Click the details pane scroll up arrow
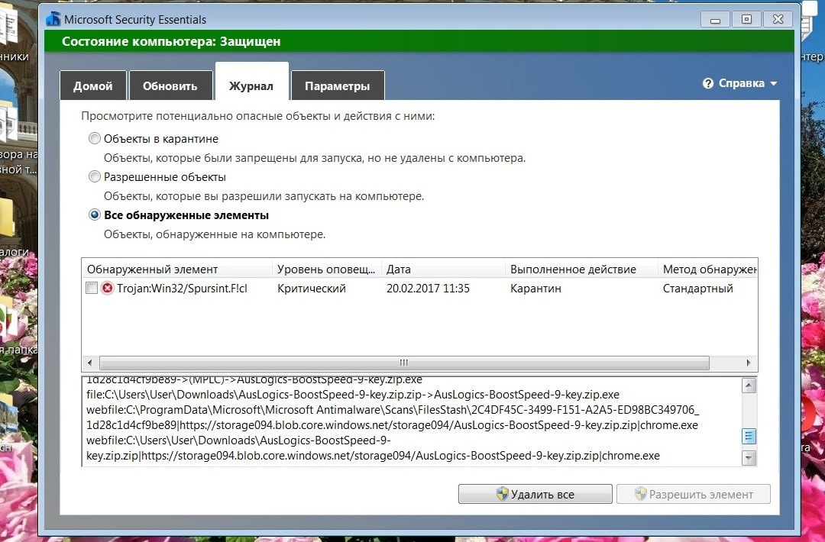This screenshot has height=542, width=825. tap(749, 386)
